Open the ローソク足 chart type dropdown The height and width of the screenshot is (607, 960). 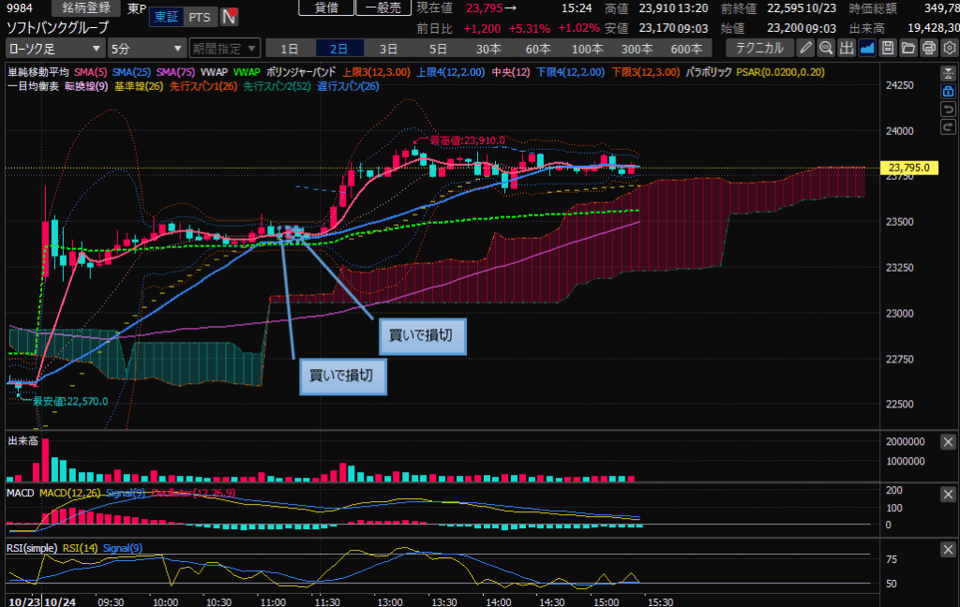point(54,48)
